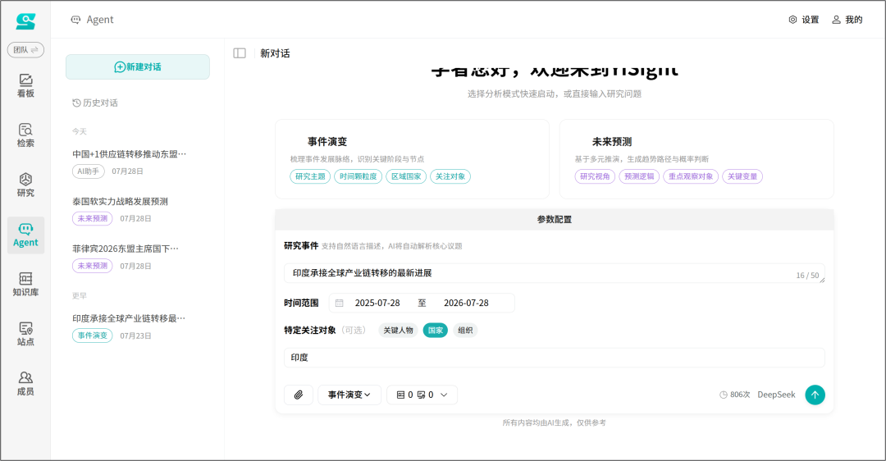
Task: Click the 事件演变 tag in history list
Action: pos(92,335)
